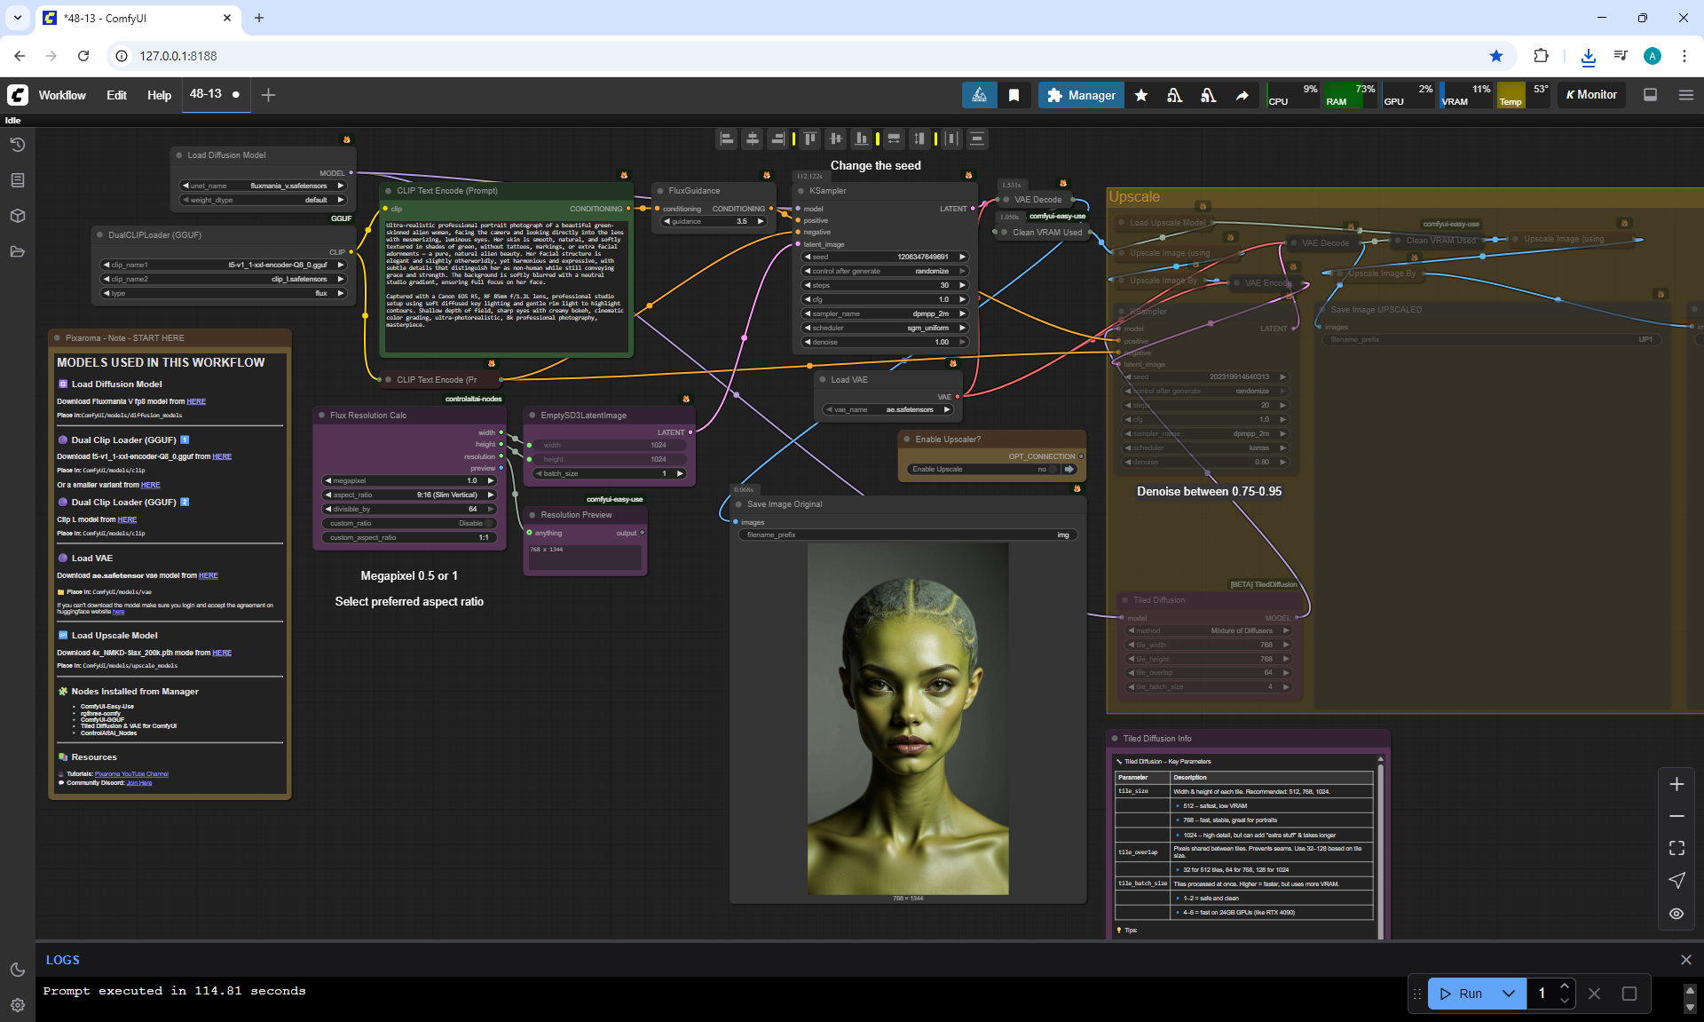
Task: Open the node library cube icon
Action: 18,216
